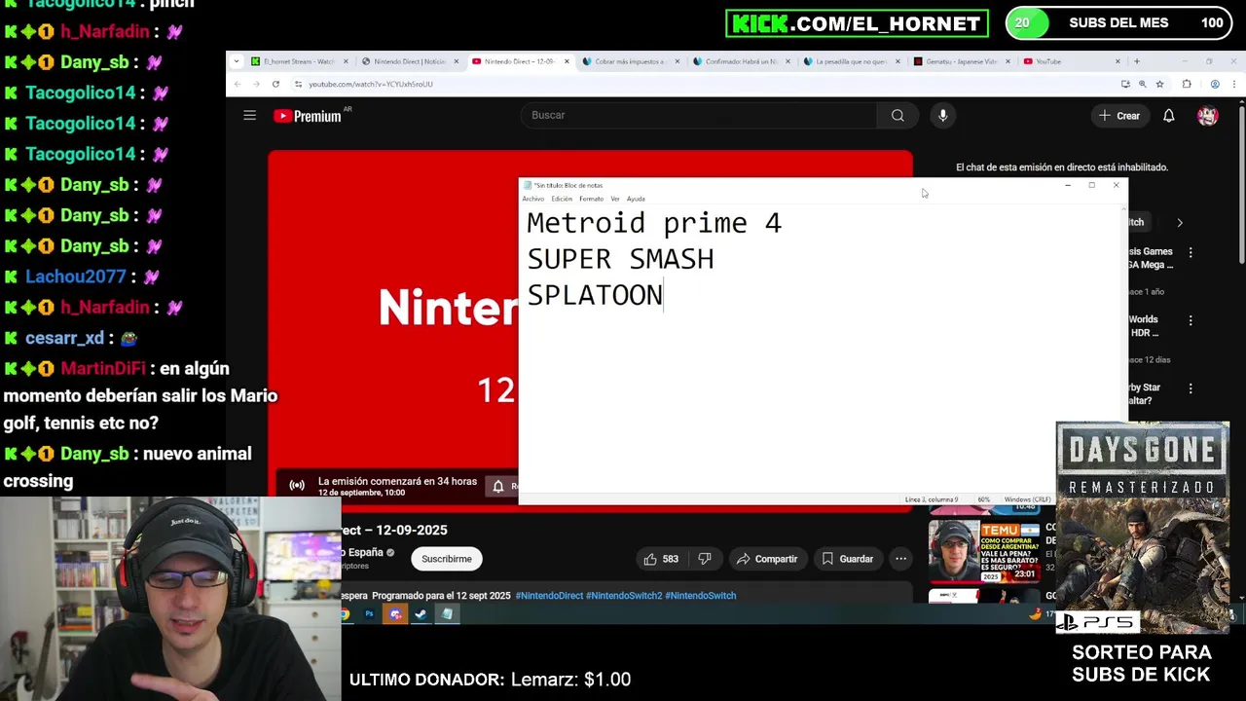Click the Línea 3, columna 9 status
The height and width of the screenshot is (701, 1246).
[932, 499]
